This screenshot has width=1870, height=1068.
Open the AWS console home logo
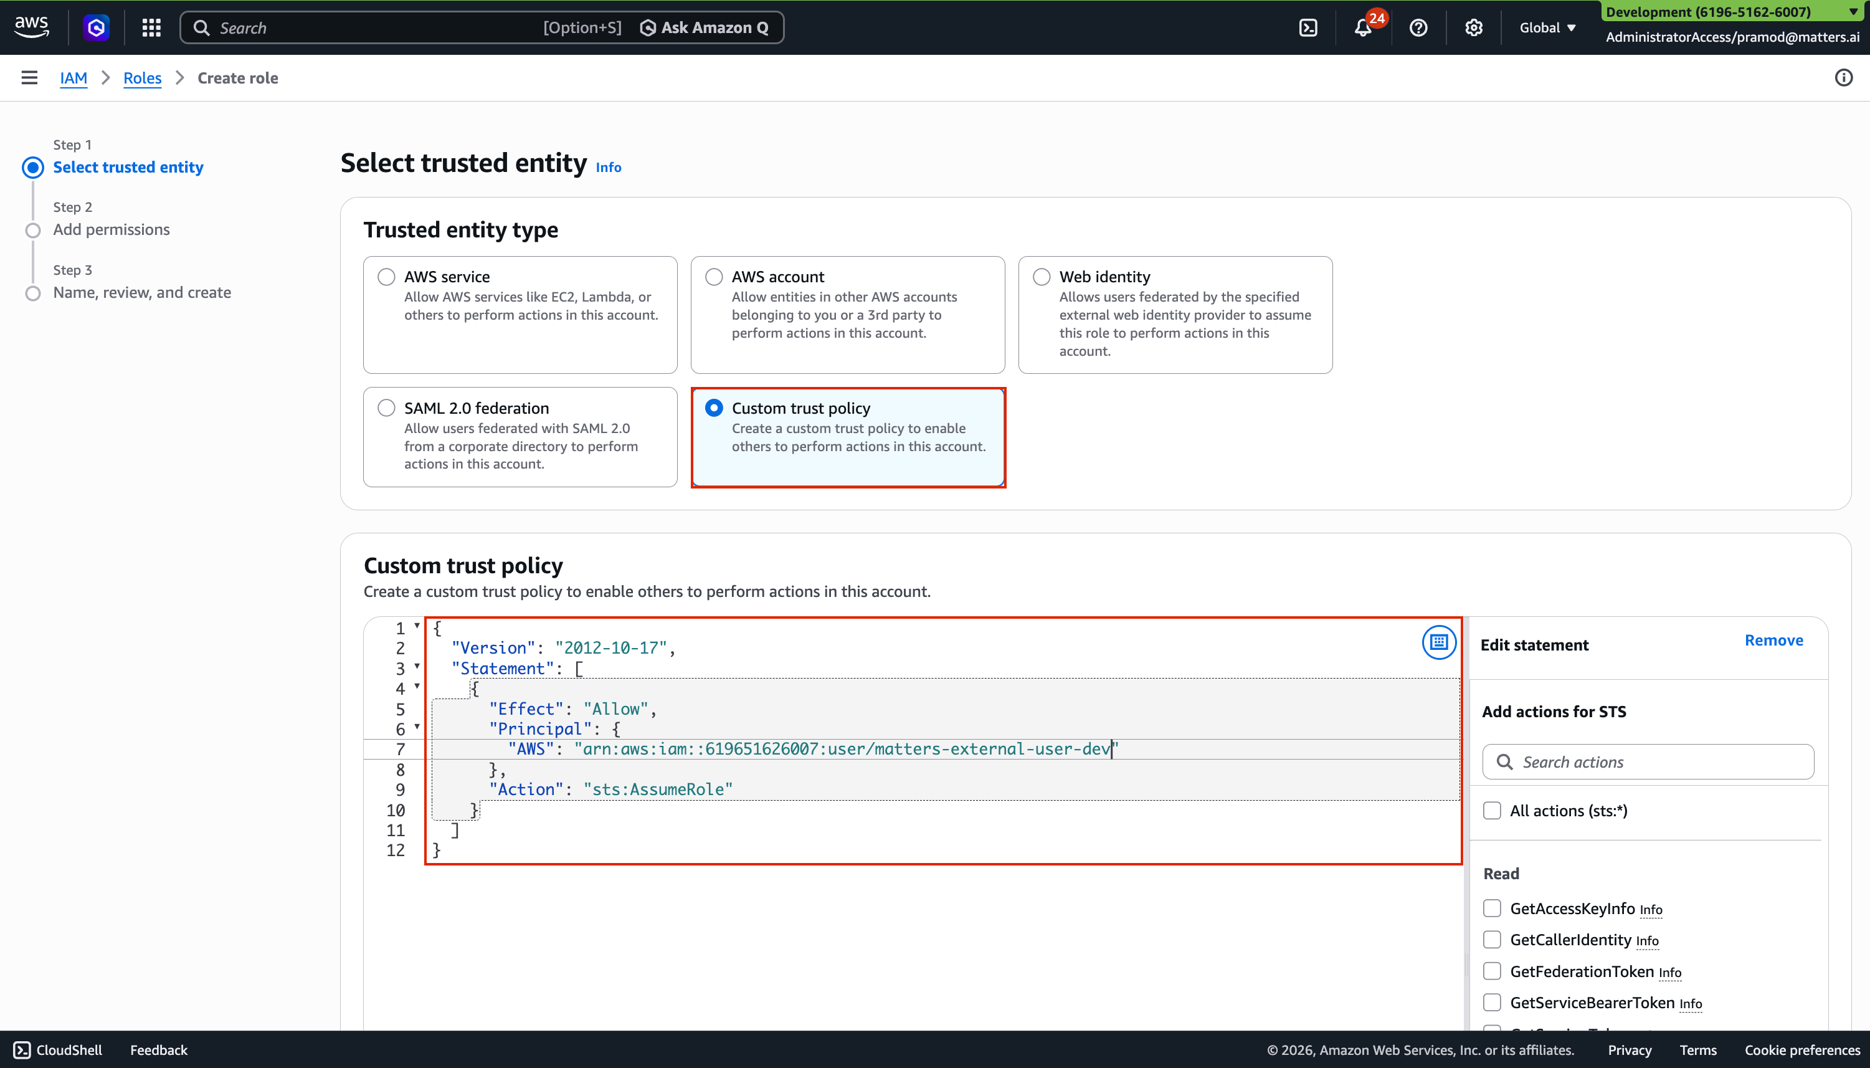tap(32, 27)
